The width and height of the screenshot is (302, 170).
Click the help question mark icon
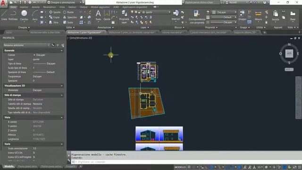tap(265, 2)
